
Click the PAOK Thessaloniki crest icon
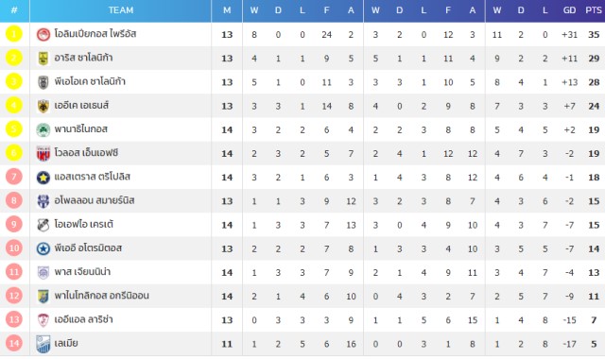pyautogui.click(x=43, y=82)
